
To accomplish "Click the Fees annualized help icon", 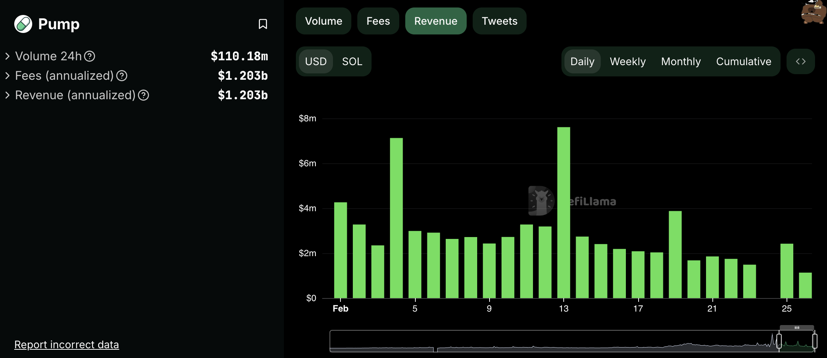I will click(x=122, y=76).
